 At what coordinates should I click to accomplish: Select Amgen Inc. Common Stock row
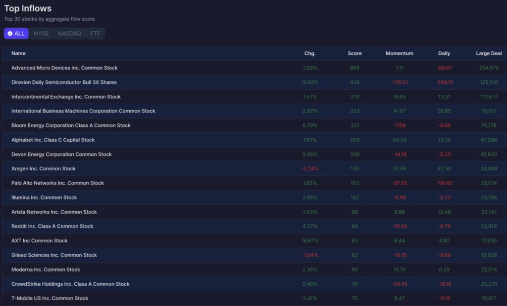[x=254, y=169]
